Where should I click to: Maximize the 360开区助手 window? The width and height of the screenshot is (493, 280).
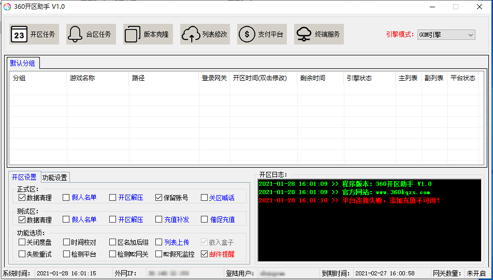click(456, 7)
